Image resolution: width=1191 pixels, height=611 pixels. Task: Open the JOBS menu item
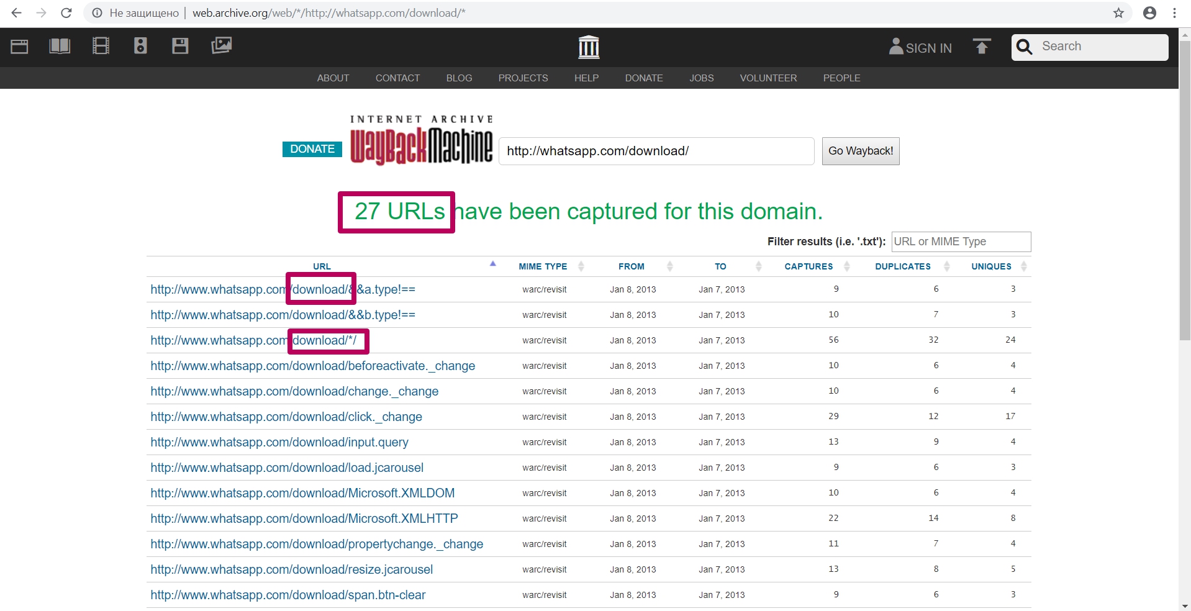701,78
